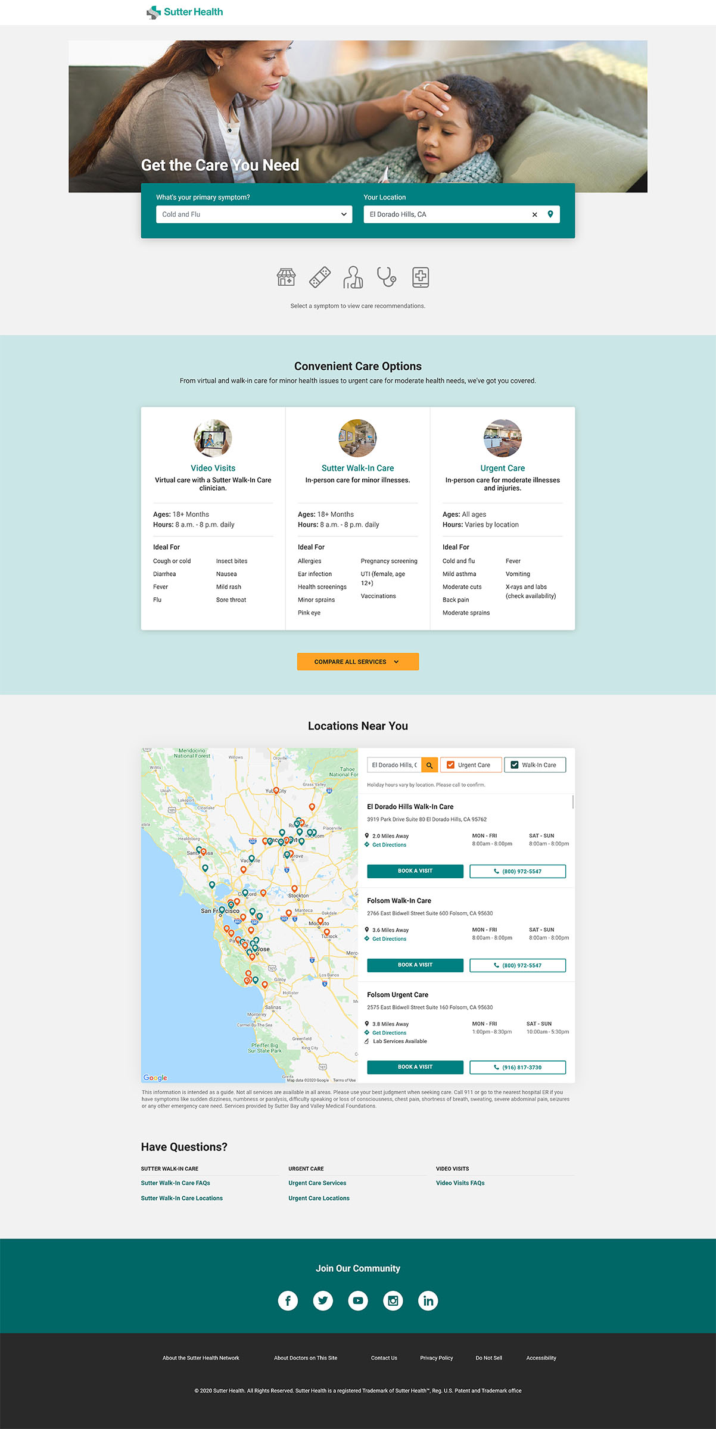This screenshot has height=1429, width=716.
Task: Call El Dorado Hills Walk-In Care phone number
Action: 518,871
